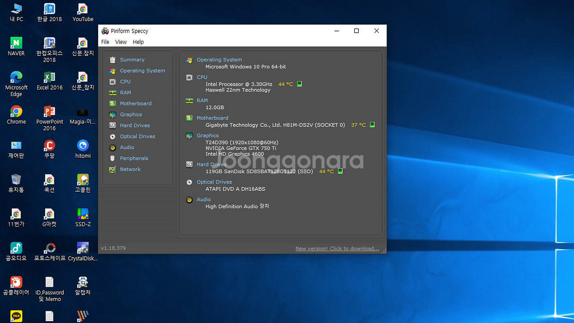Open Optical Drives in the sidebar
This screenshot has height=323, width=574.
(x=137, y=137)
